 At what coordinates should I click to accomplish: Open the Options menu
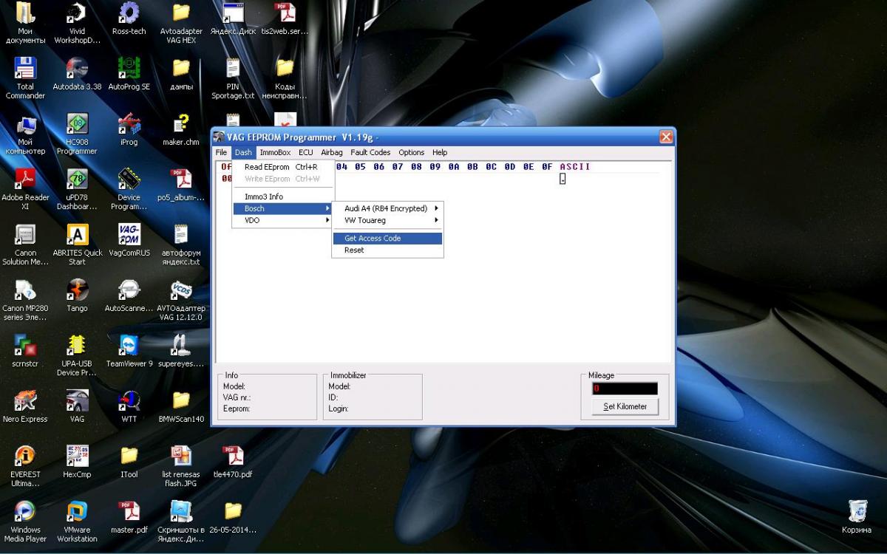click(x=412, y=152)
